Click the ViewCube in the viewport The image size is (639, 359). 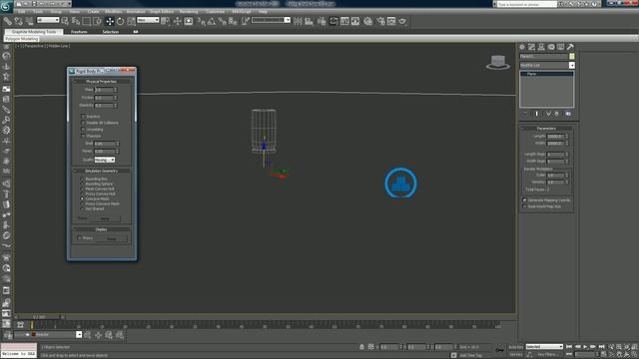(x=498, y=62)
